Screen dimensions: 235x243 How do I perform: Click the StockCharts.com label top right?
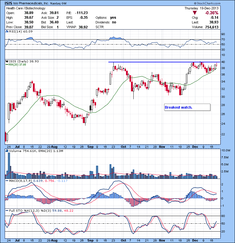coord(207,3)
